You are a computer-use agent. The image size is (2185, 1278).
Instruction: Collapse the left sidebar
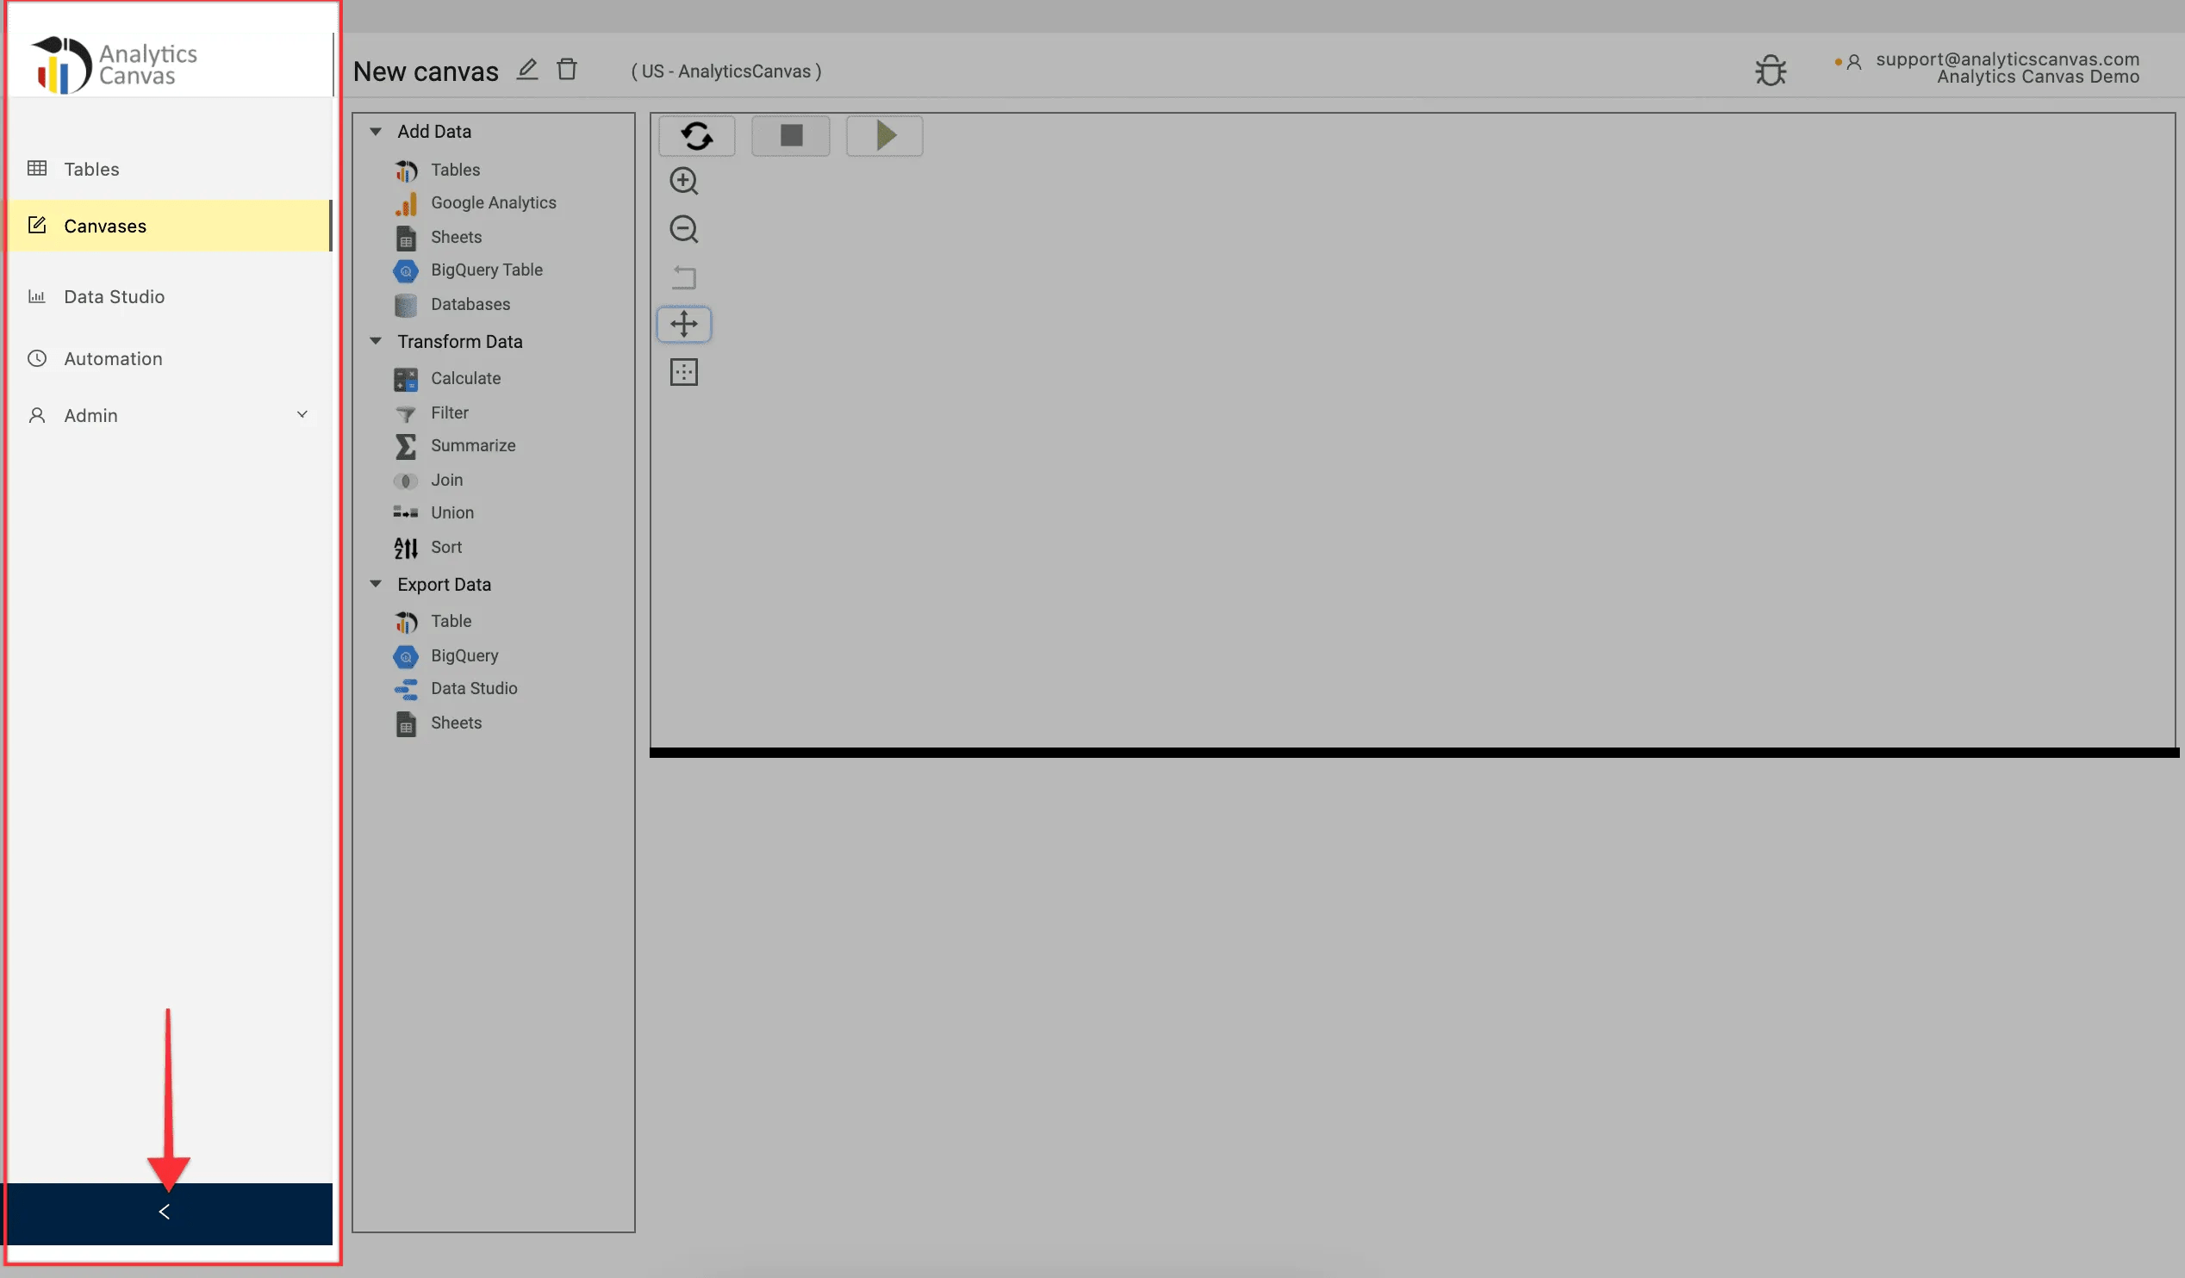pos(165,1213)
